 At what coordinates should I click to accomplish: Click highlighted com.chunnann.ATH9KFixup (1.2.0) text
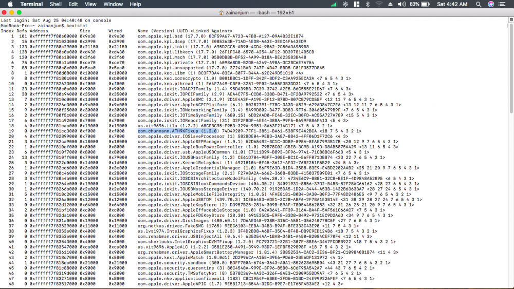tap(177, 131)
